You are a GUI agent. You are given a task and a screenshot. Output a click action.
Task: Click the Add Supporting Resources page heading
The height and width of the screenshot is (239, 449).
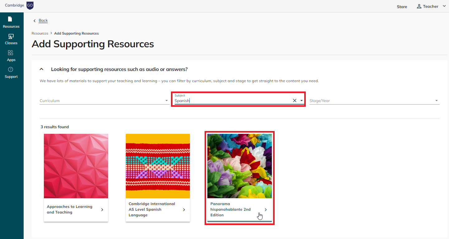click(x=93, y=44)
